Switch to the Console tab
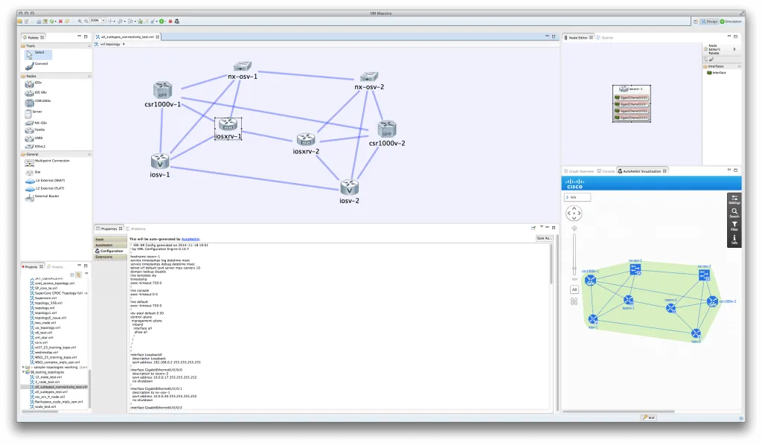The image size is (762, 445). click(606, 171)
